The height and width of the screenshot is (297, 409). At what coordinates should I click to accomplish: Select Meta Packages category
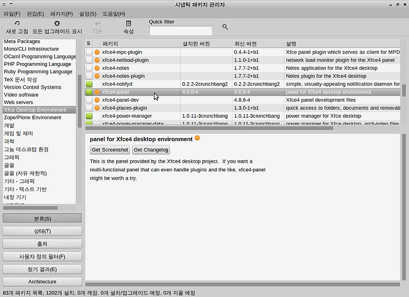pyautogui.click(x=22, y=41)
